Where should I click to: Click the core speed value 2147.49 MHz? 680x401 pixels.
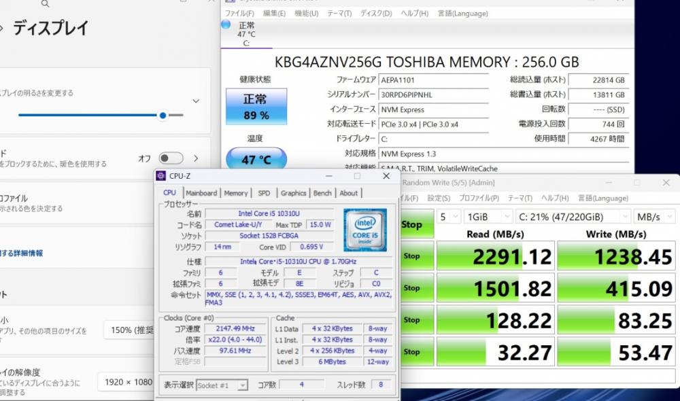pos(235,328)
